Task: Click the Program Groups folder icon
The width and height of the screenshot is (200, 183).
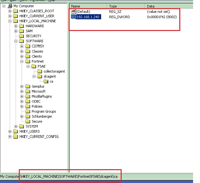Action: [28, 111]
